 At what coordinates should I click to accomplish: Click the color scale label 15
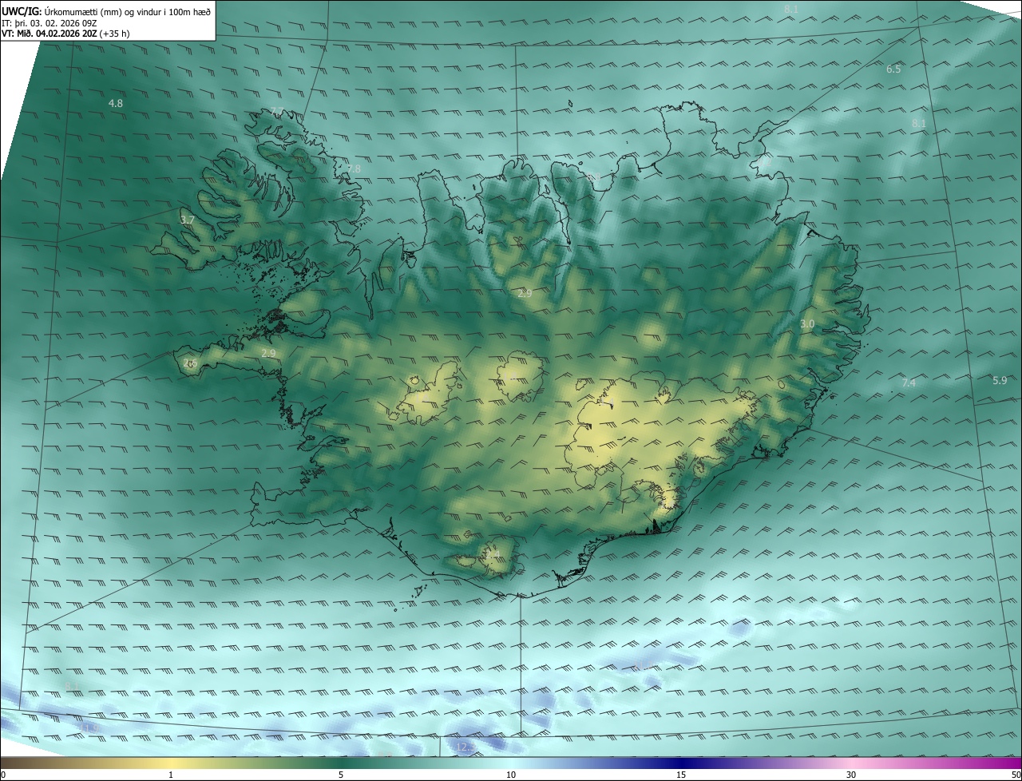click(x=681, y=775)
